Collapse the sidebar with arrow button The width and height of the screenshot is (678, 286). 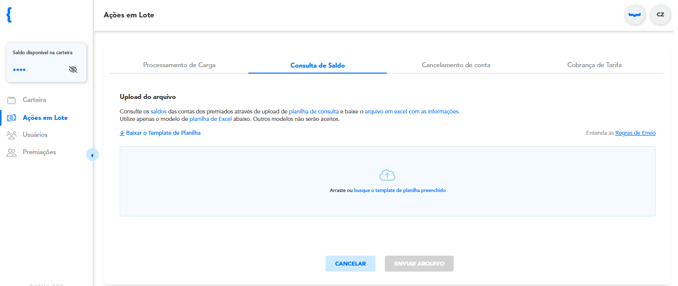tap(92, 155)
